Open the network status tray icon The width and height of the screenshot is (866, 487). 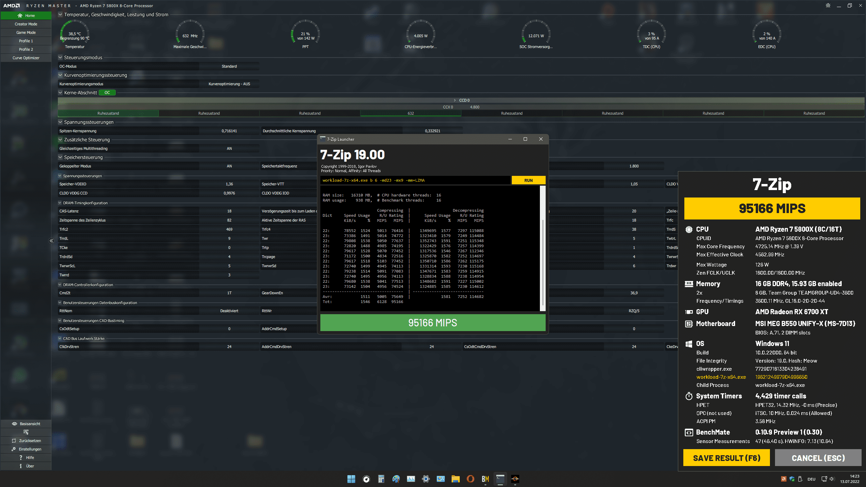click(x=824, y=479)
